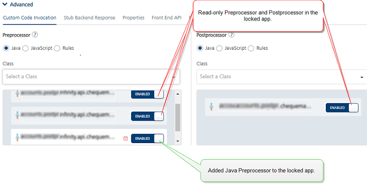The image size is (367, 185).
Task: Open the Preprocessor Select a Class dropdown
Action: coord(91,77)
